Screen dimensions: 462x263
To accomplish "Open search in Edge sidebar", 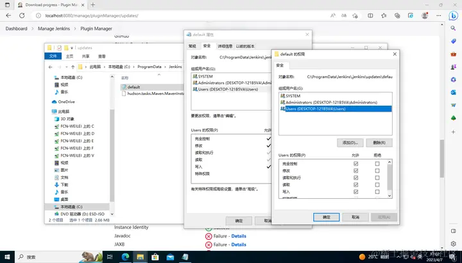I will click(x=453, y=28).
